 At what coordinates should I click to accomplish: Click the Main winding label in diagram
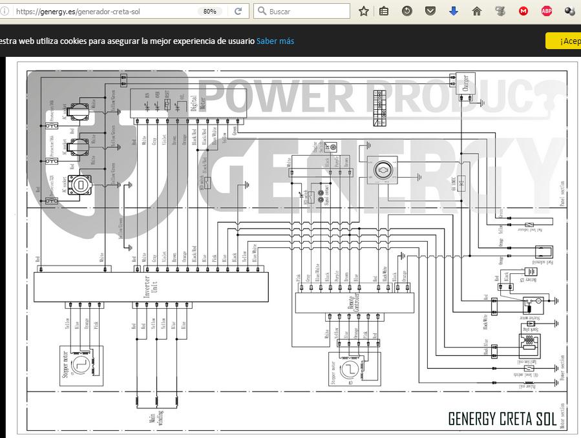[156, 417]
